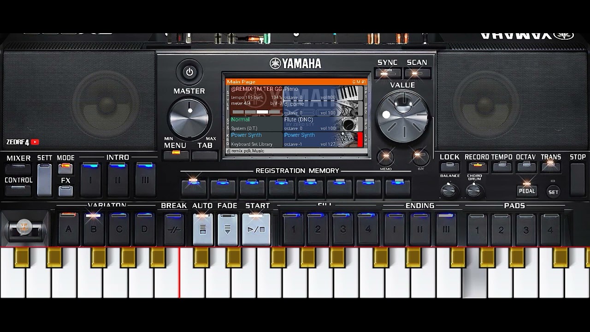Image resolution: width=590 pixels, height=332 pixels.
Task: Trigger PADS 3 button
Action: click(x=526, y=229)
